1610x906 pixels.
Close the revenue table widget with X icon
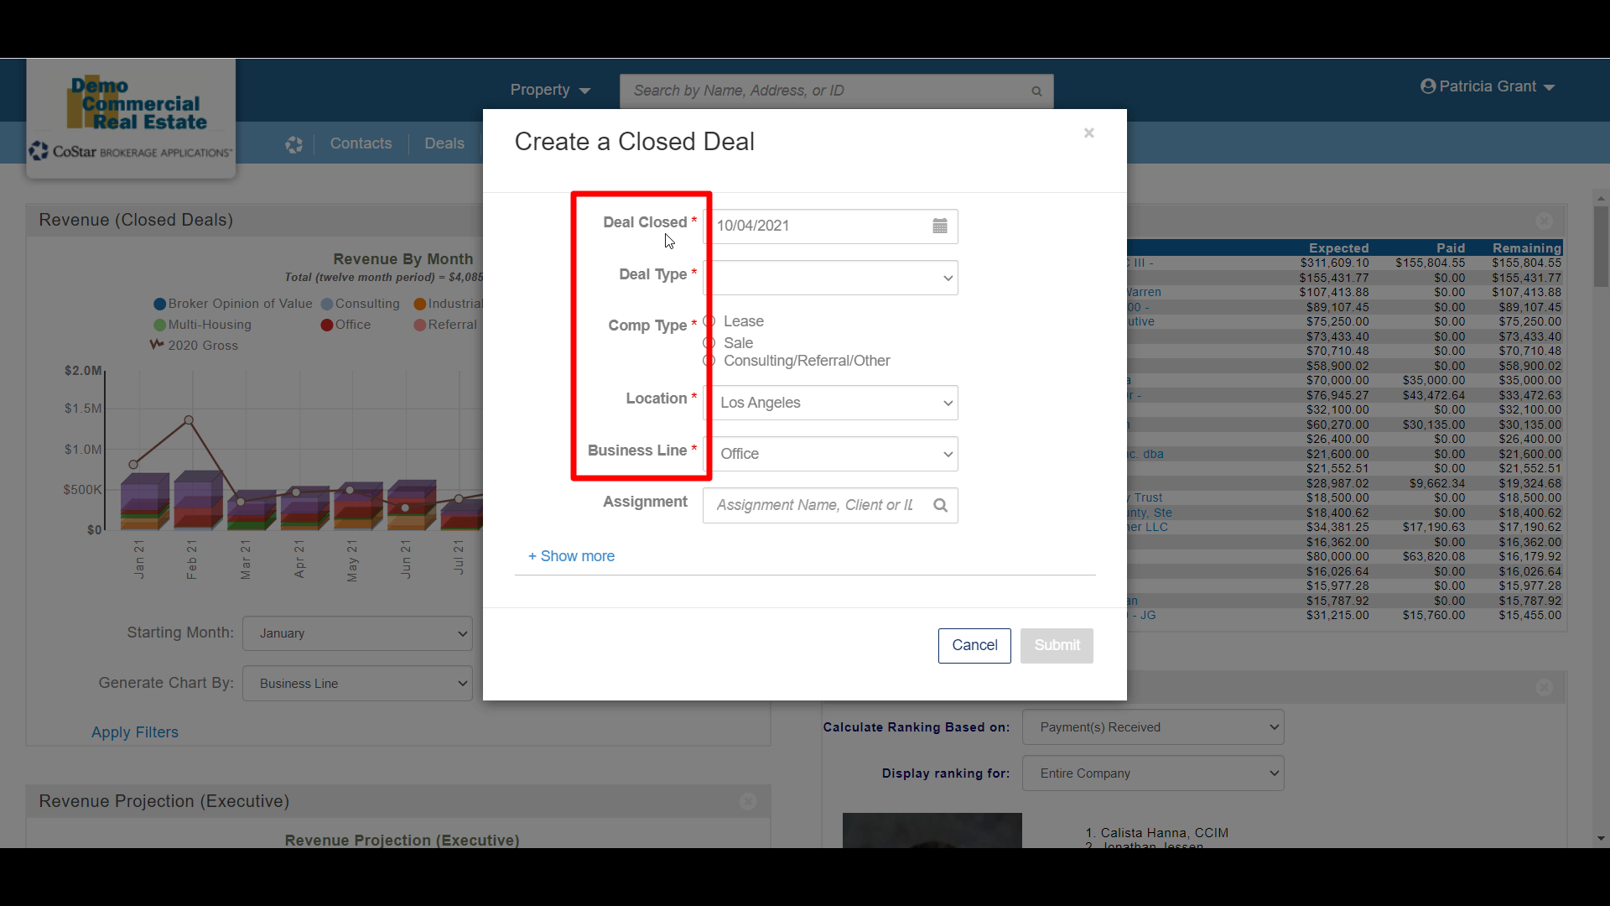click(1544, 221)
